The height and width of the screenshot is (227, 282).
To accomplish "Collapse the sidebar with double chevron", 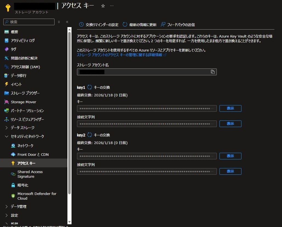I will coord(67,22).
